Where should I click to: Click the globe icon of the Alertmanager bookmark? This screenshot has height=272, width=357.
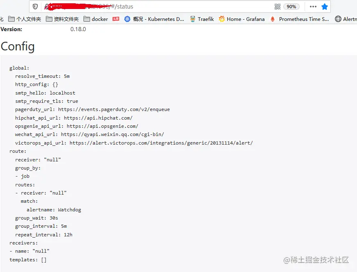click(x=338, y=19)
